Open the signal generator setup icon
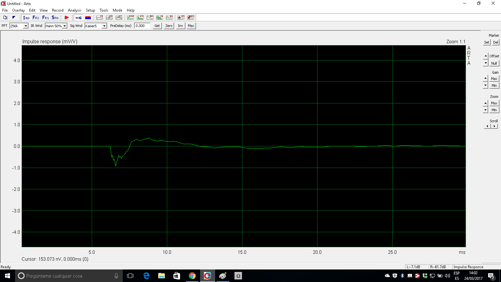Viewport: 501px width, 282px height. coord(79,18)
